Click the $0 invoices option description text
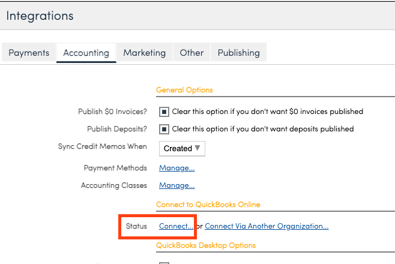 point(267,112)
